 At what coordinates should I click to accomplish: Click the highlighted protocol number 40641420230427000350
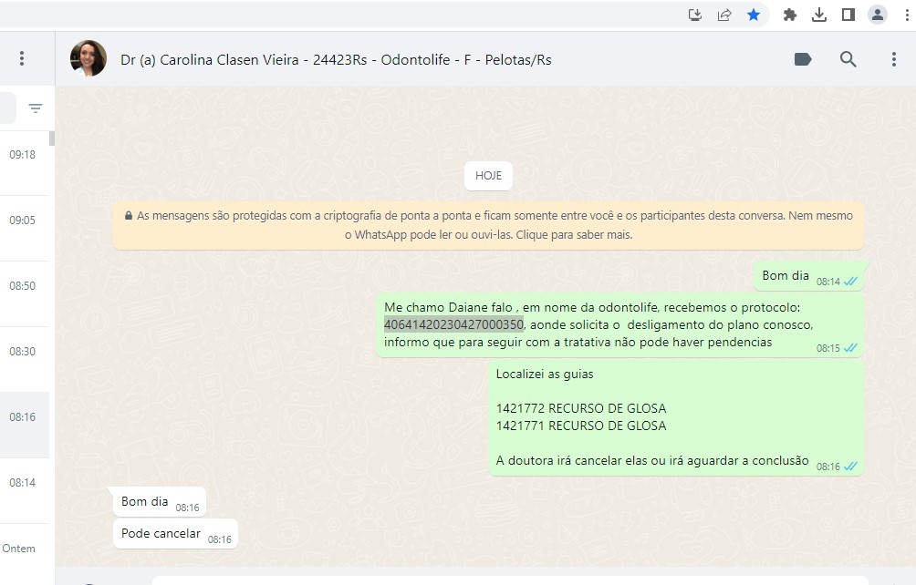(x=453, y=324)
